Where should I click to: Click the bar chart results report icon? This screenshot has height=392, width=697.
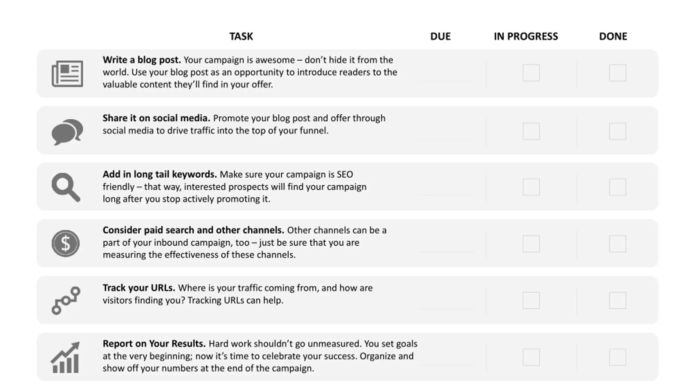[x=65, y=357]
